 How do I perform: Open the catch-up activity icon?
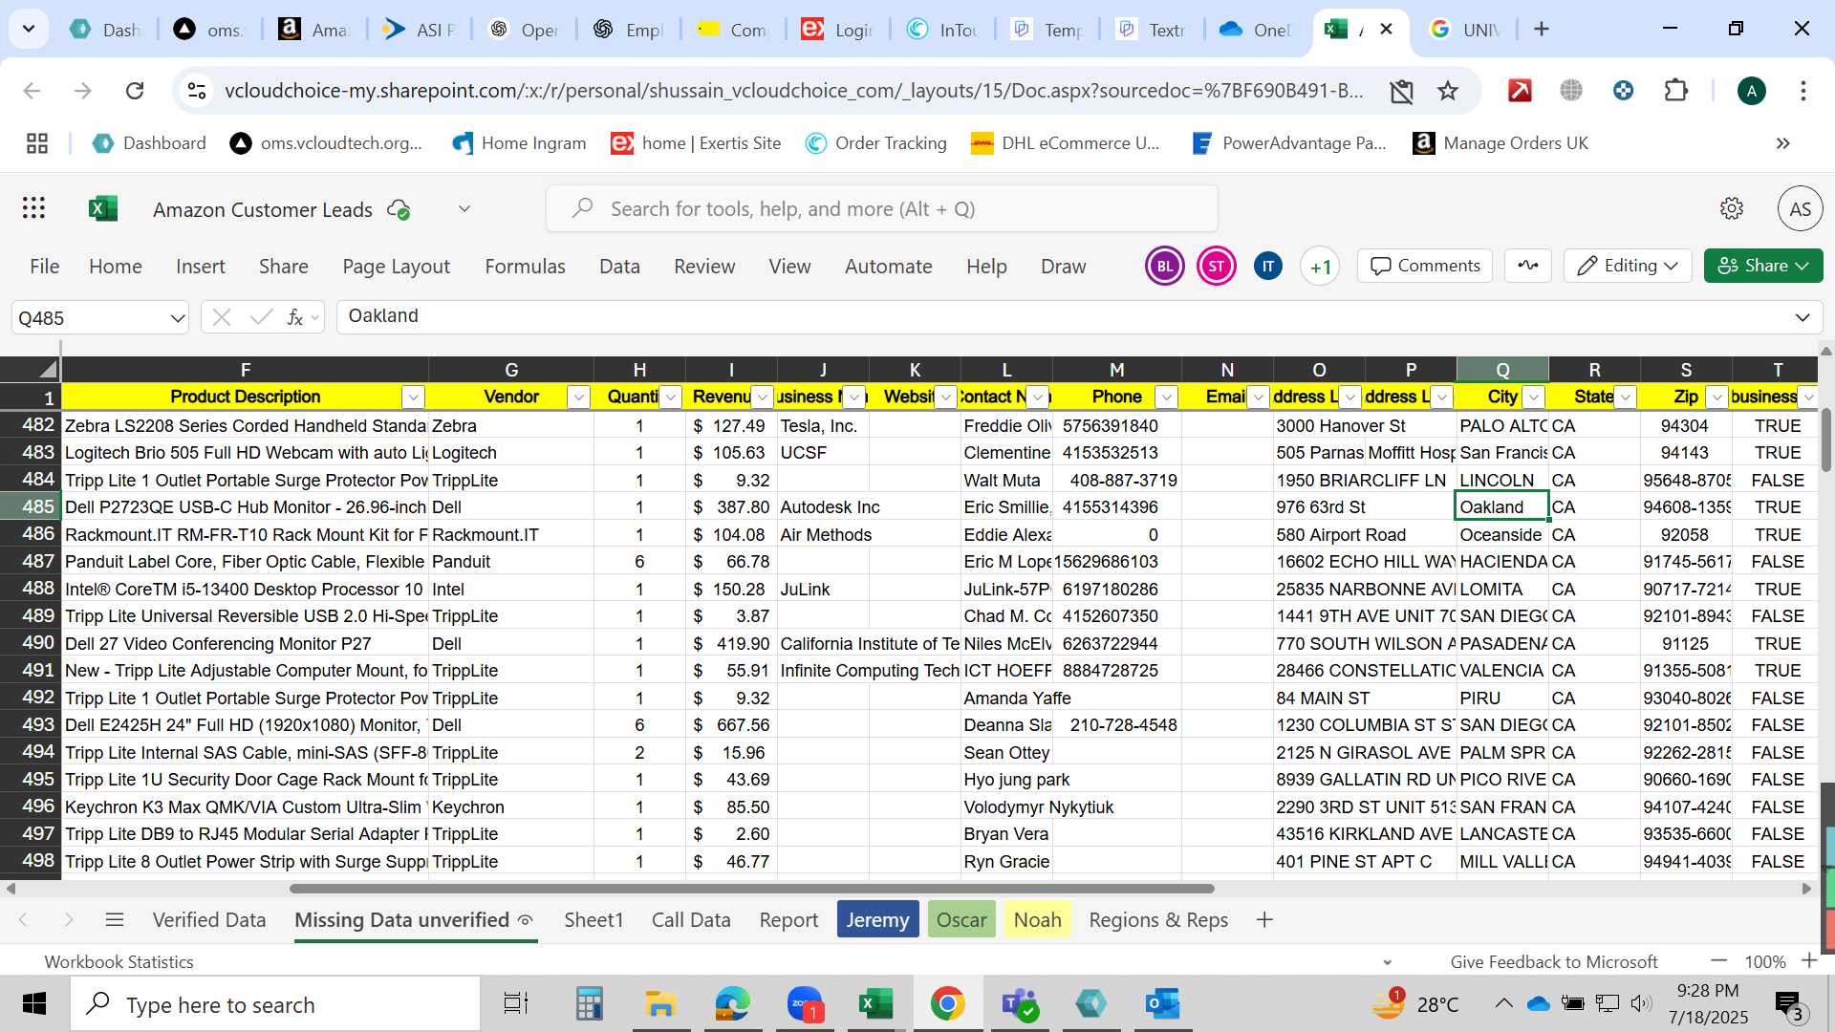pyautogui.click(x=1527, y=266)
